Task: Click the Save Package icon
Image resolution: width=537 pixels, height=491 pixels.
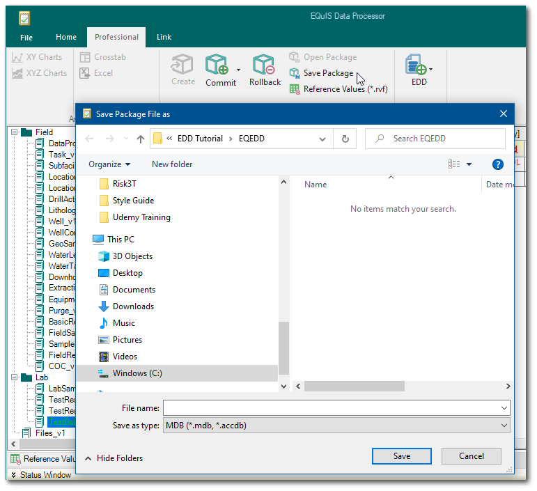Action: (295, 73)
